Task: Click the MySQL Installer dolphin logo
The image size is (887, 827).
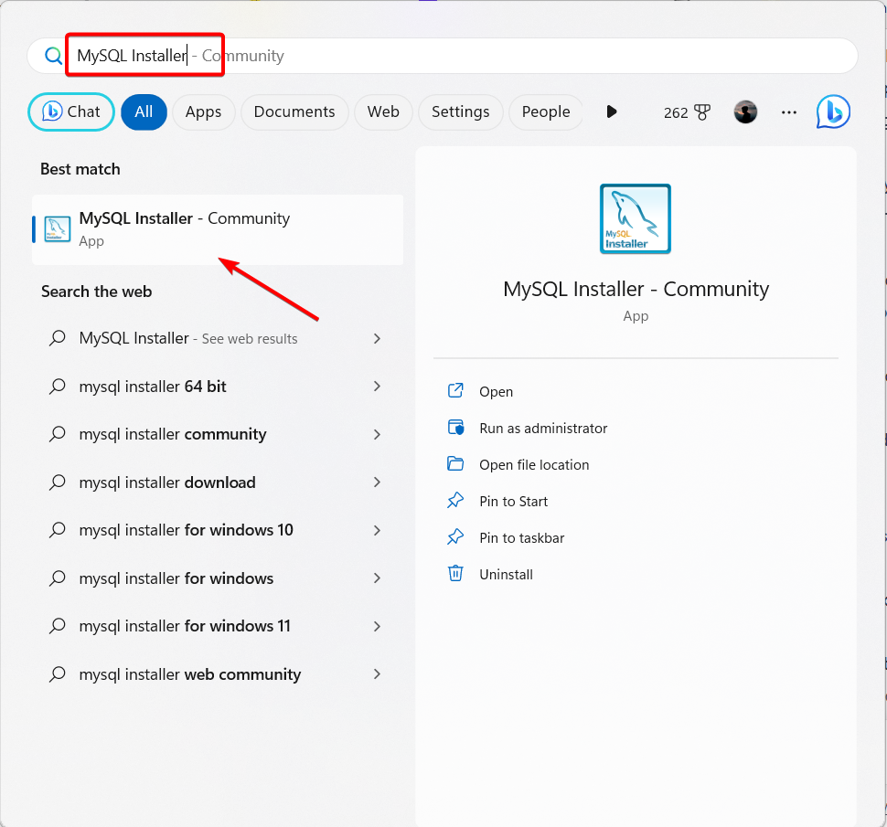Action: coord(635,218)
